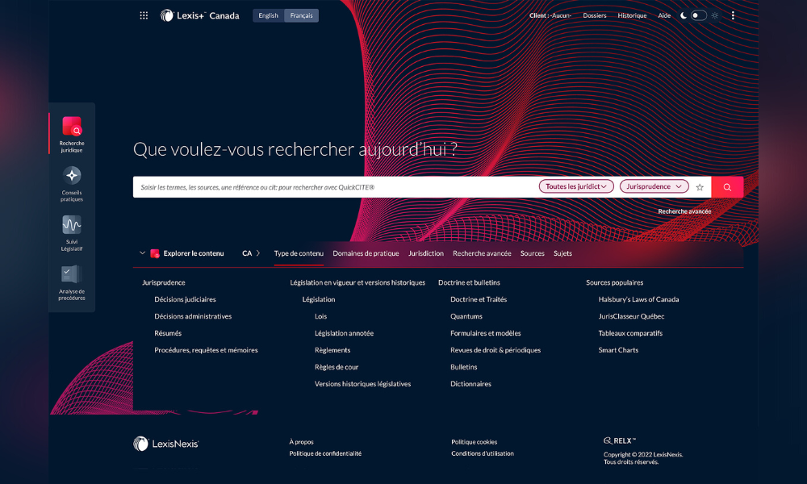This screenshot has height=484, width=807.
Task: Click the red search magnifier button
Action: point(727,187)
